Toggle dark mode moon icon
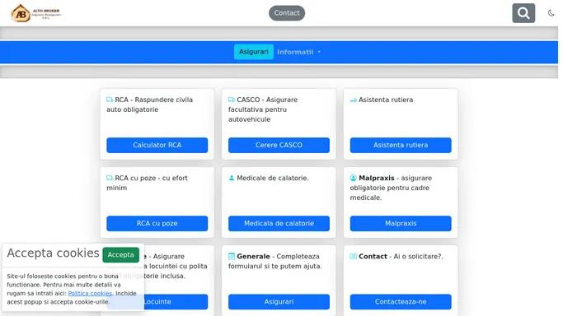The image size is (563, 316). point(551,13)
